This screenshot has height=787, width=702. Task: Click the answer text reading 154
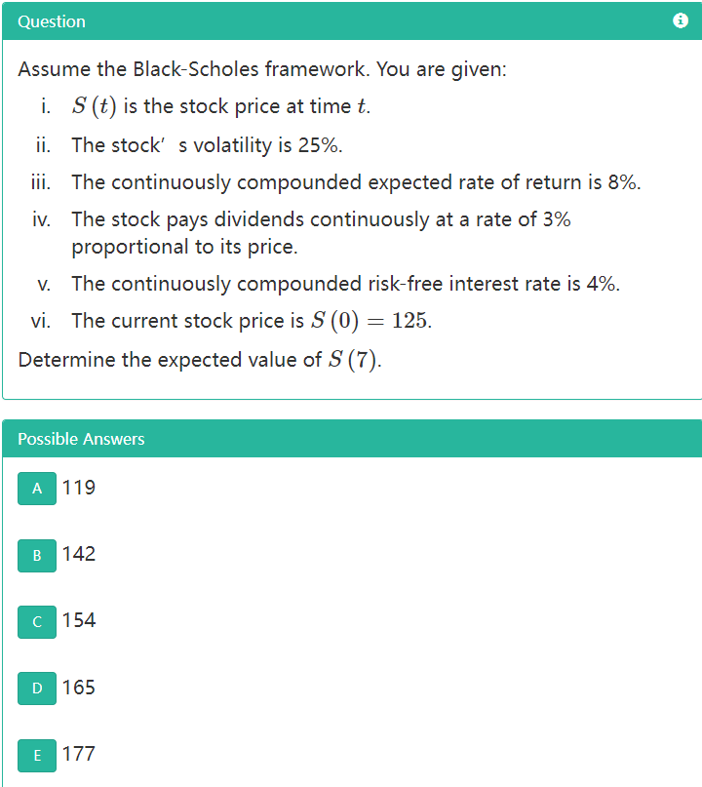77,621
